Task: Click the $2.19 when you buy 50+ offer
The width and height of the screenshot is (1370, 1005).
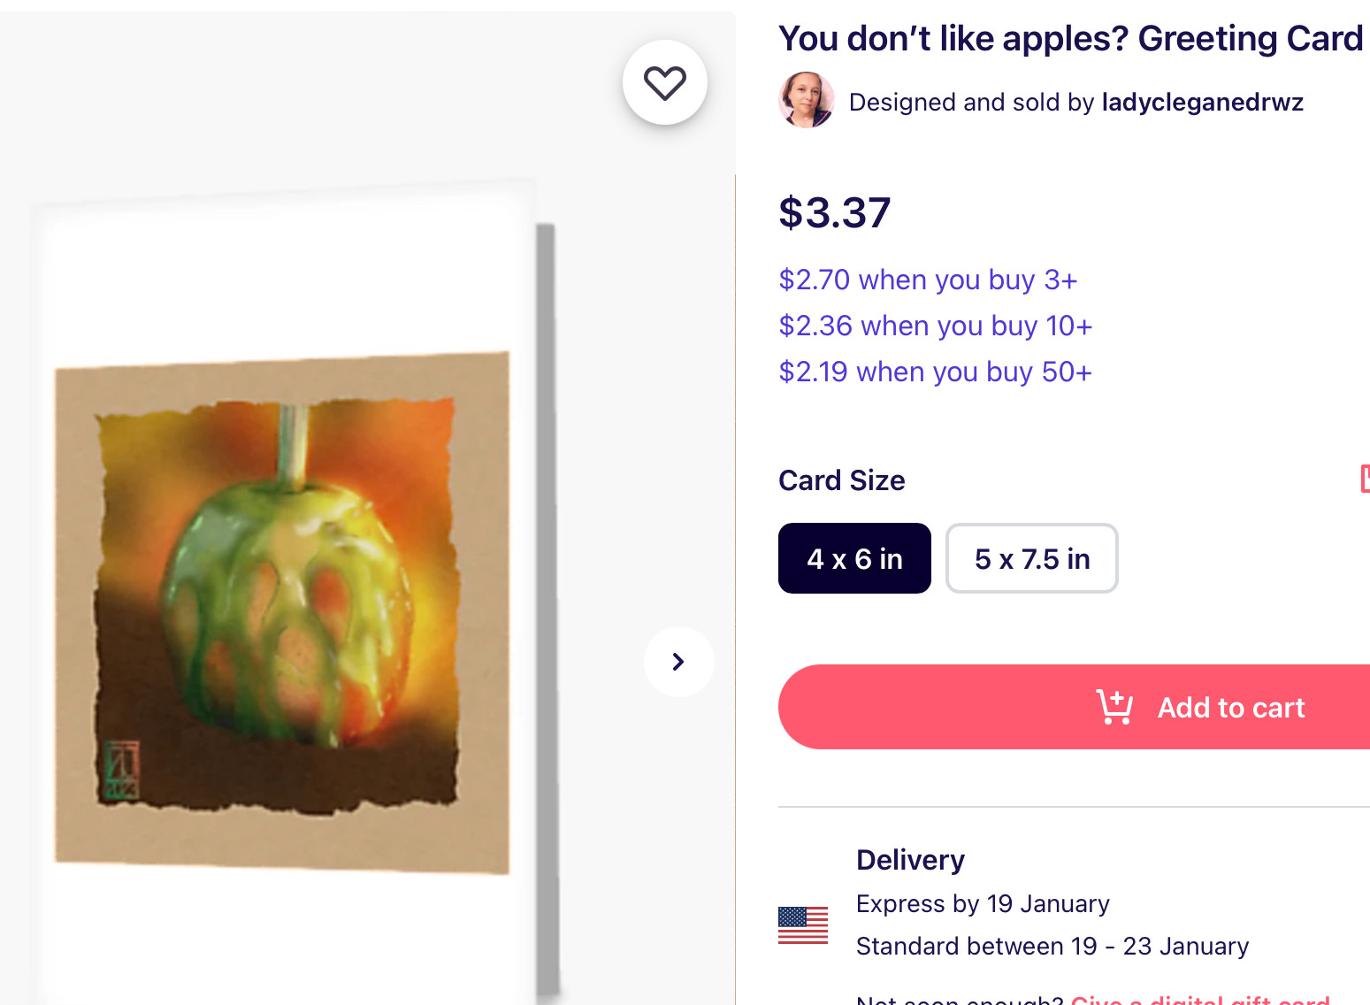Action: (x=935, y=372)
